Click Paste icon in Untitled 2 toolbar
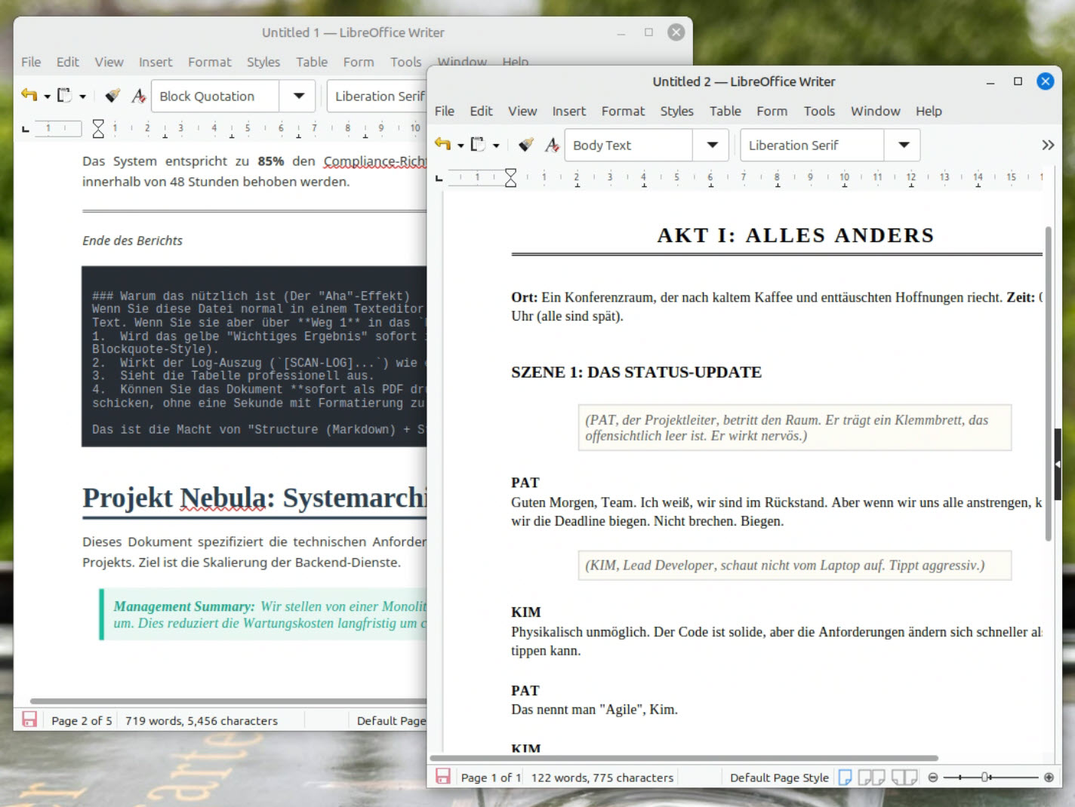 coord(477,145)
